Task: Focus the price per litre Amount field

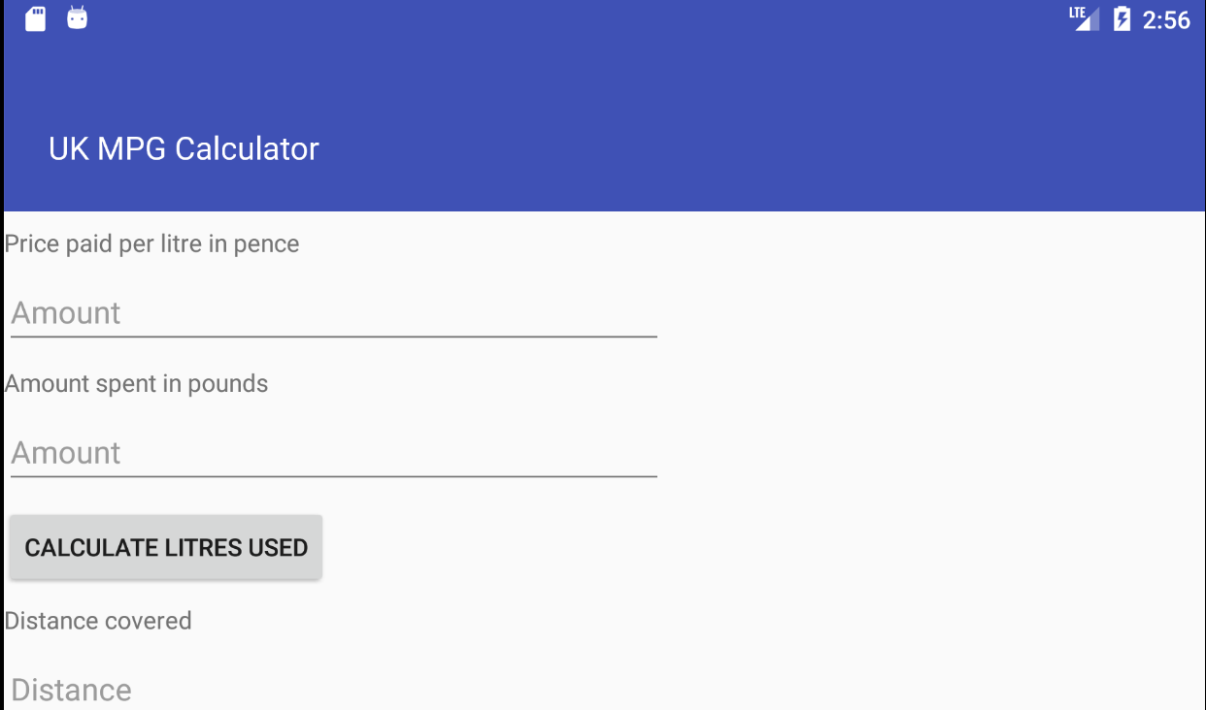Action: [x=333, y=313]
